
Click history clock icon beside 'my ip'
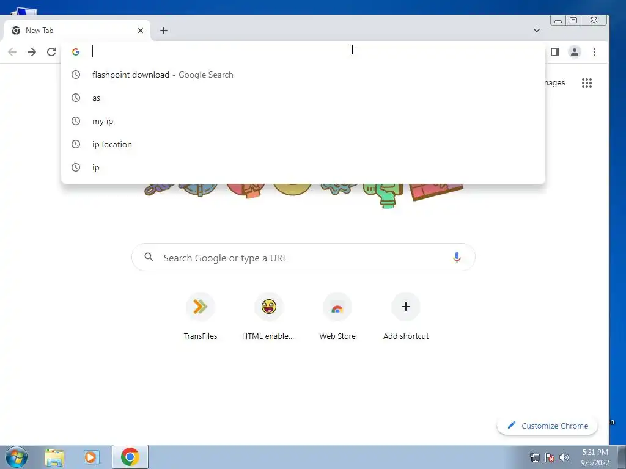tap(75, 121)
